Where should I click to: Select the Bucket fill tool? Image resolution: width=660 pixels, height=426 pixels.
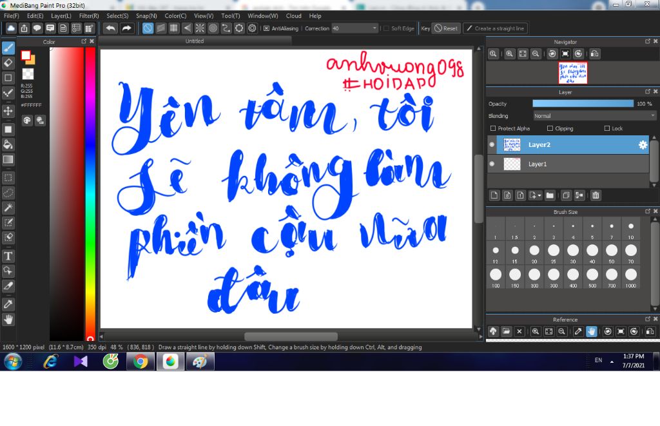(8, 144)
